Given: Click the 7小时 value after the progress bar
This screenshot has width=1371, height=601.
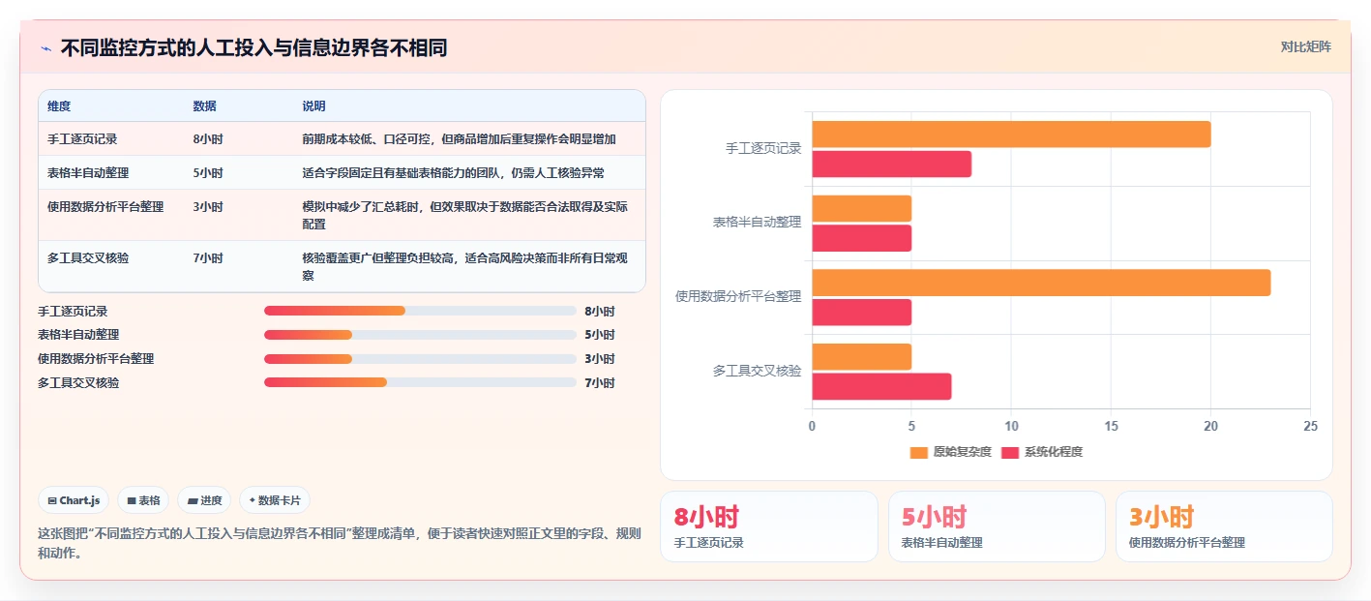Looking at the screenshot, I should [600, 382].
